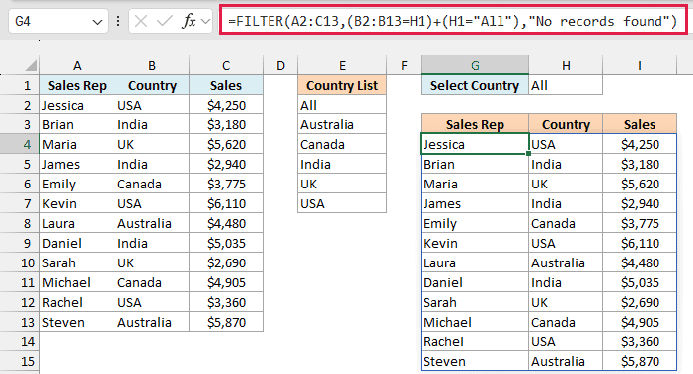Image resolution: width=693 pixels, height=374 pixels.
Task: Click the FILTER formula in the formula bar
Action: coord(452,21)
